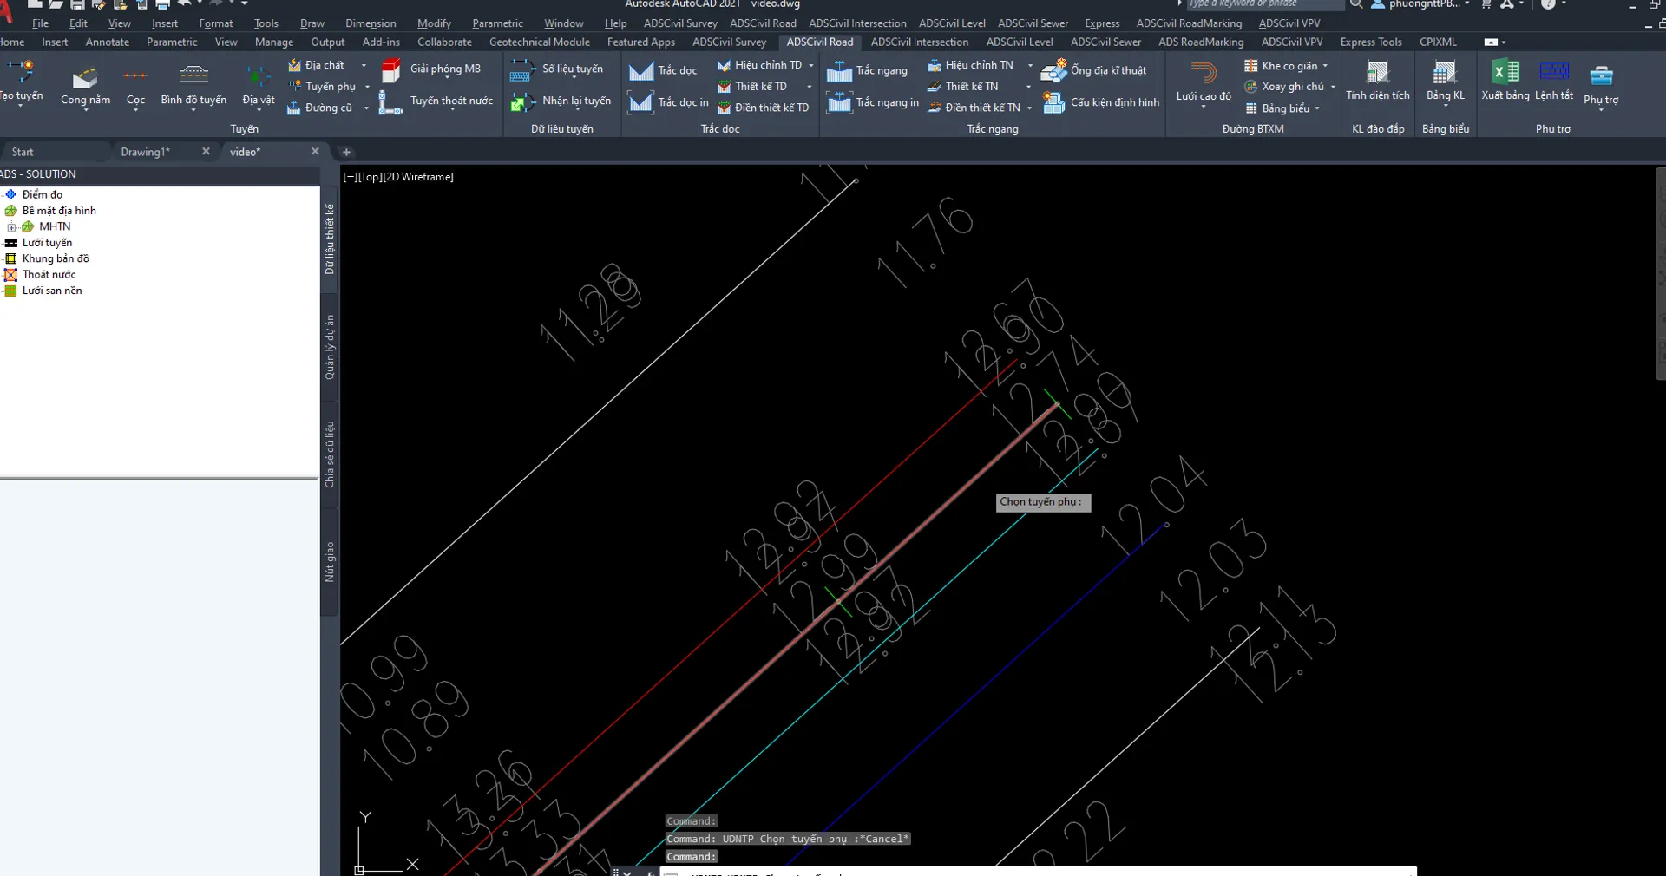Click Ống địa kĩ thuật tool
This screenshot has height=876, width=1666.
point(1093,70)
